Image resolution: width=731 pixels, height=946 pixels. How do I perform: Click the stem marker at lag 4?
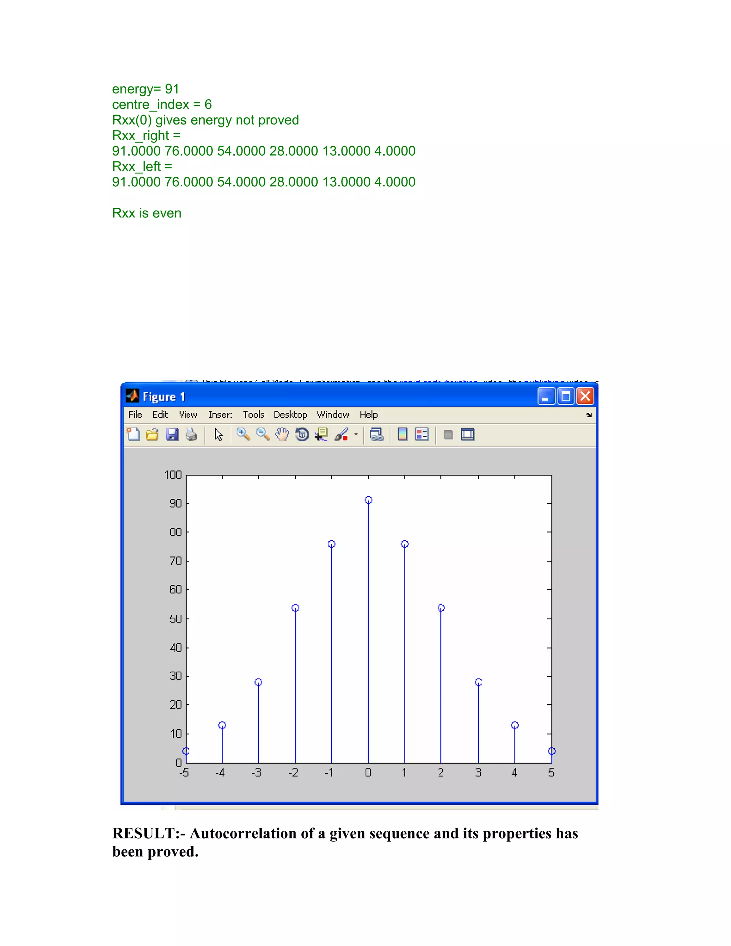tap(514, 725)
